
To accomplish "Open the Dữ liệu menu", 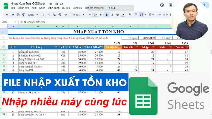I will click(x=66, y=8).
